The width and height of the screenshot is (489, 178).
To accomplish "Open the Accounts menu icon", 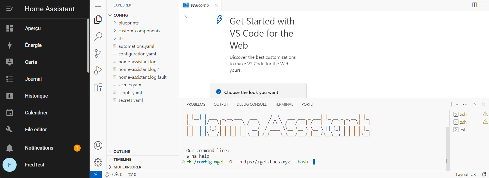I will click(x=98, y=145).
